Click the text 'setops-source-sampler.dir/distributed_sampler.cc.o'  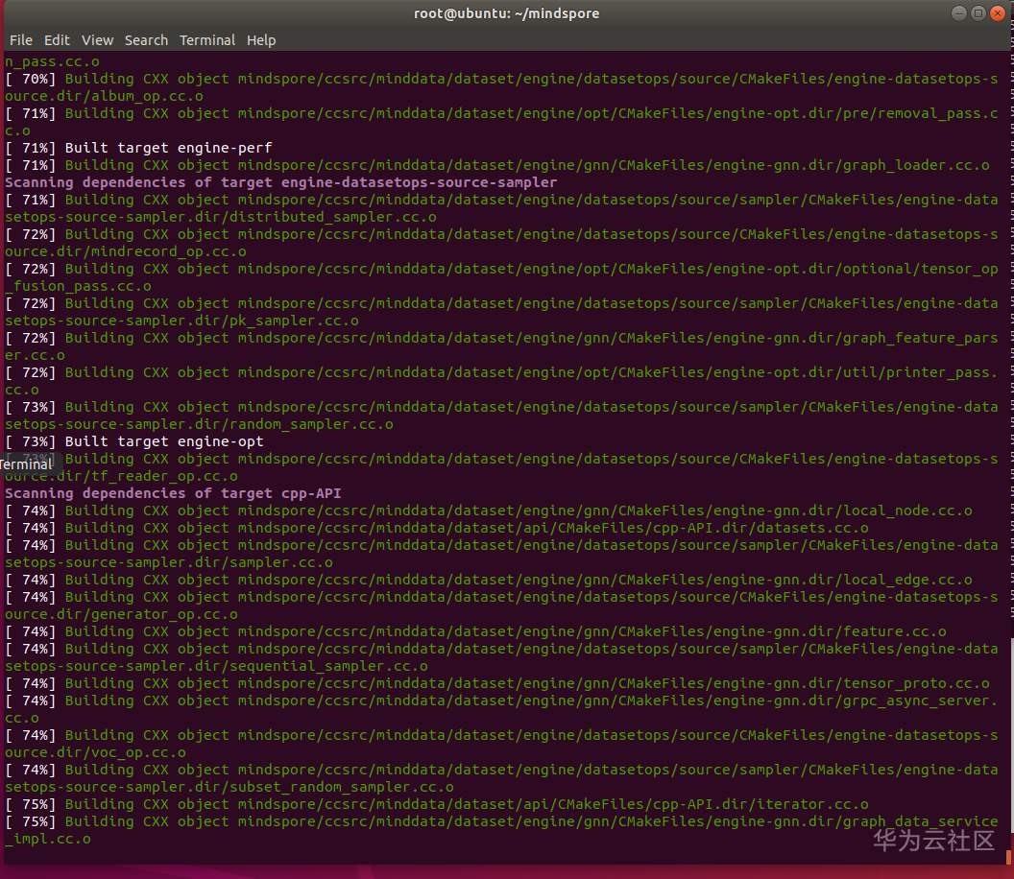[221, 217]
